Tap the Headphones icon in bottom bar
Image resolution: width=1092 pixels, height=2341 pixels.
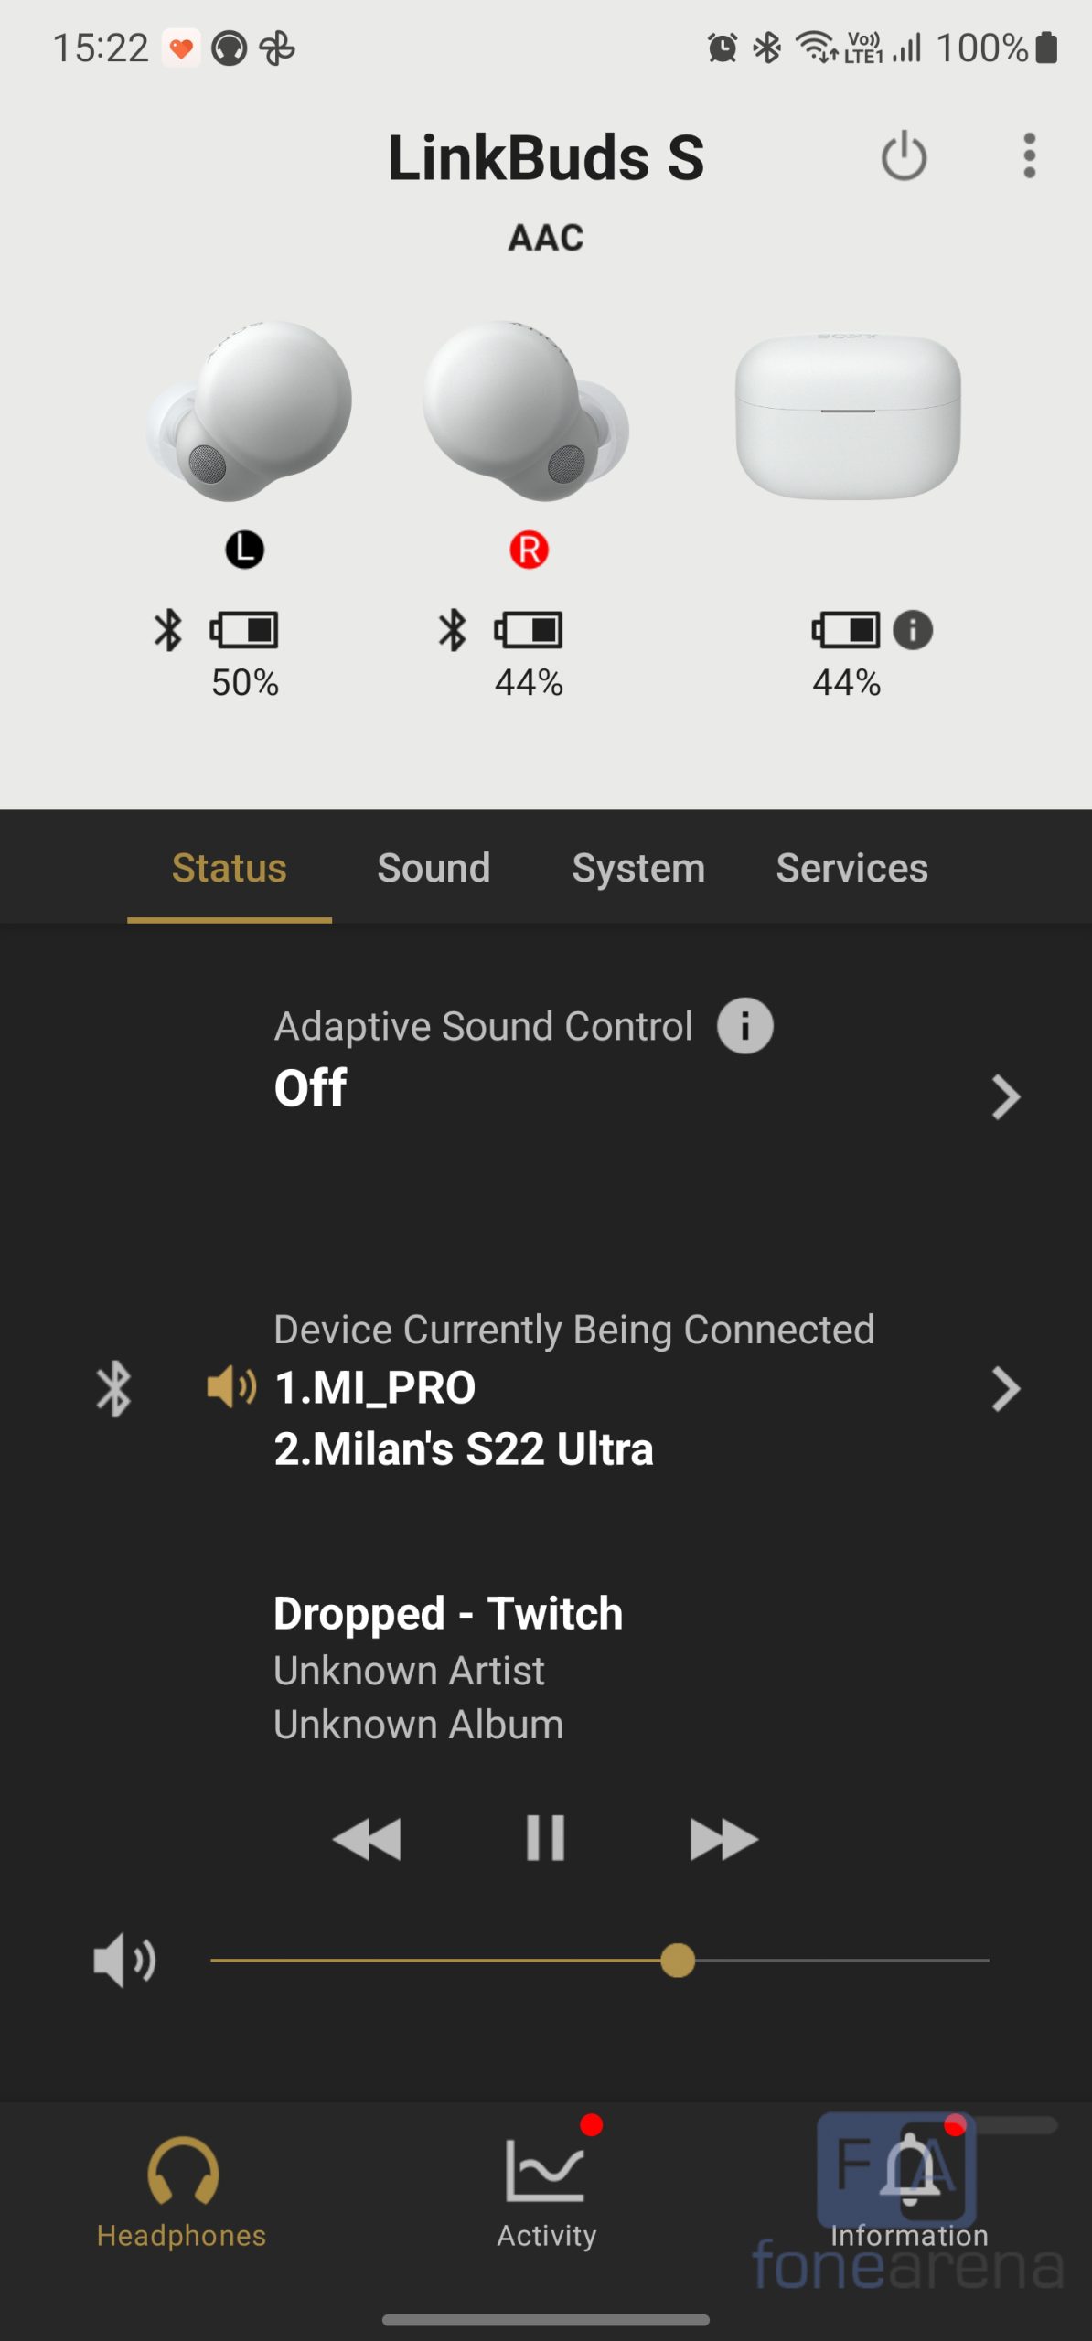point(182,2172)
